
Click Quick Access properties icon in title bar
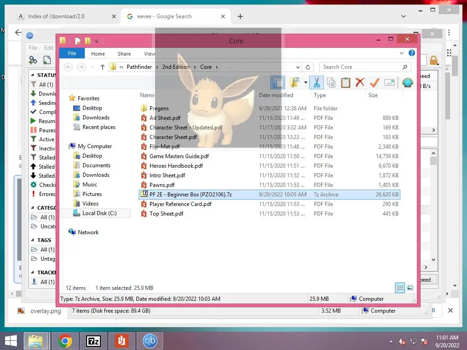(78, 41)
